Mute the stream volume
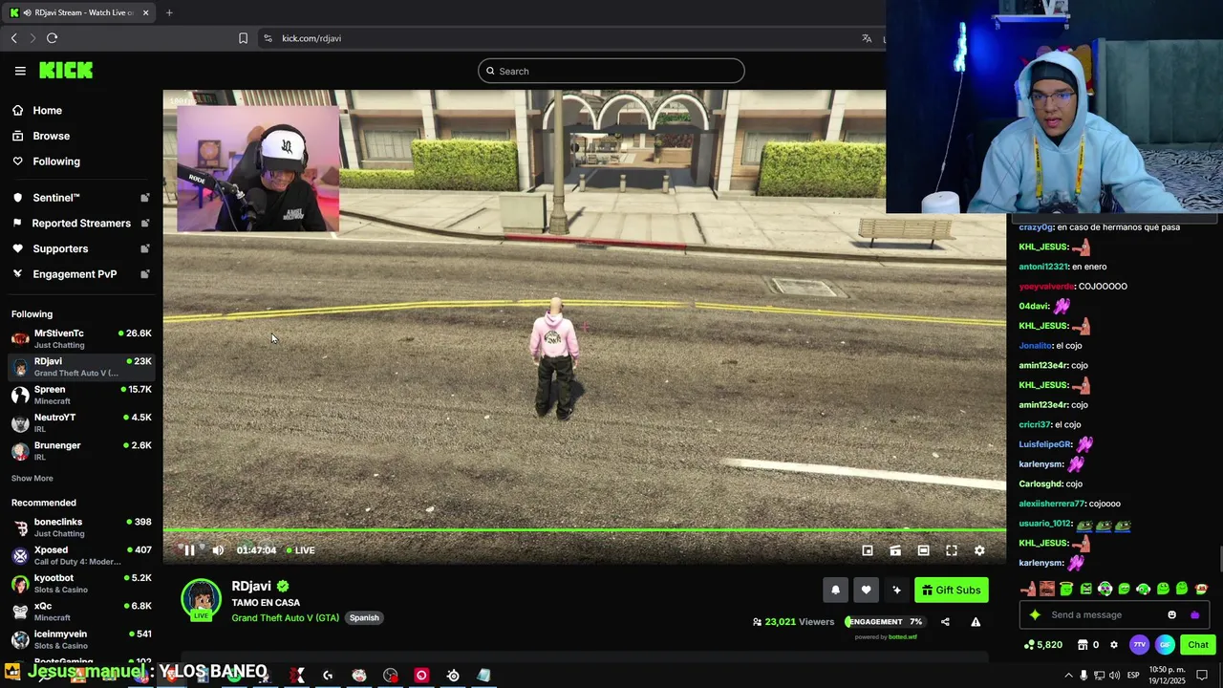 click(x=218, y=550)
